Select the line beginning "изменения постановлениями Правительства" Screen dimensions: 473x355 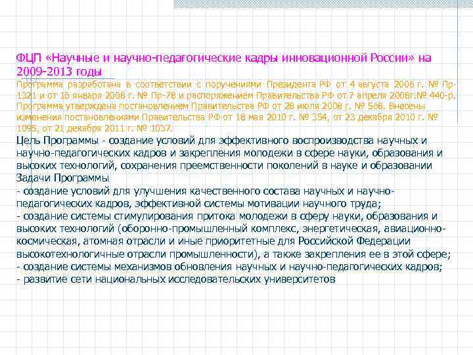tap(227, 117)
